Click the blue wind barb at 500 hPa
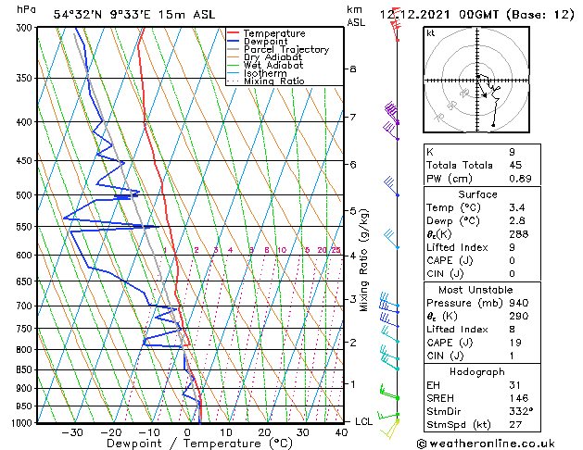Viewport: 583px width, 450px height. (x=391, y=186)
